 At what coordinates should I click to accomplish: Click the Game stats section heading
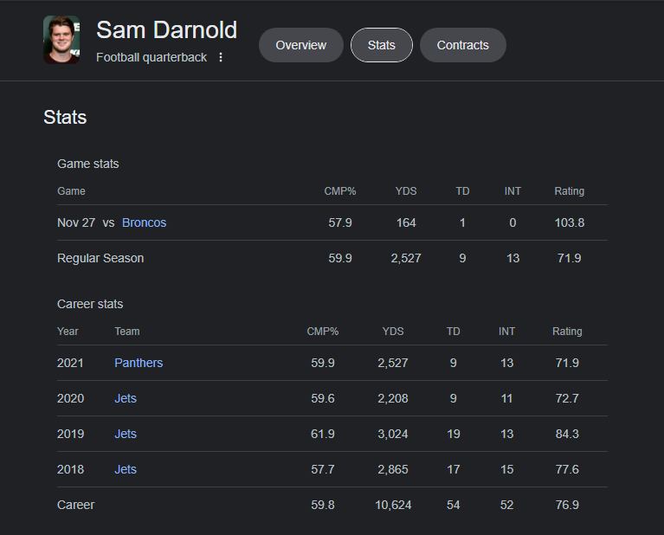[x=88, y=164]
